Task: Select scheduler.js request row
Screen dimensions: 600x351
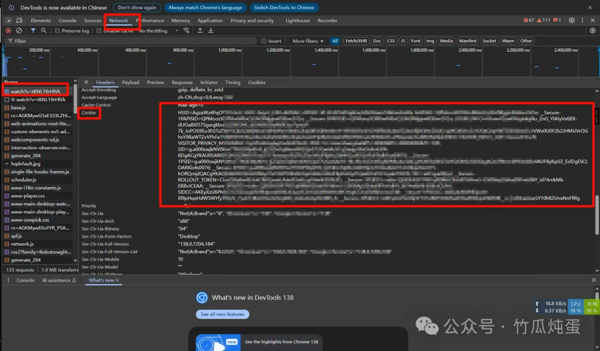Action: click(38, 180)
